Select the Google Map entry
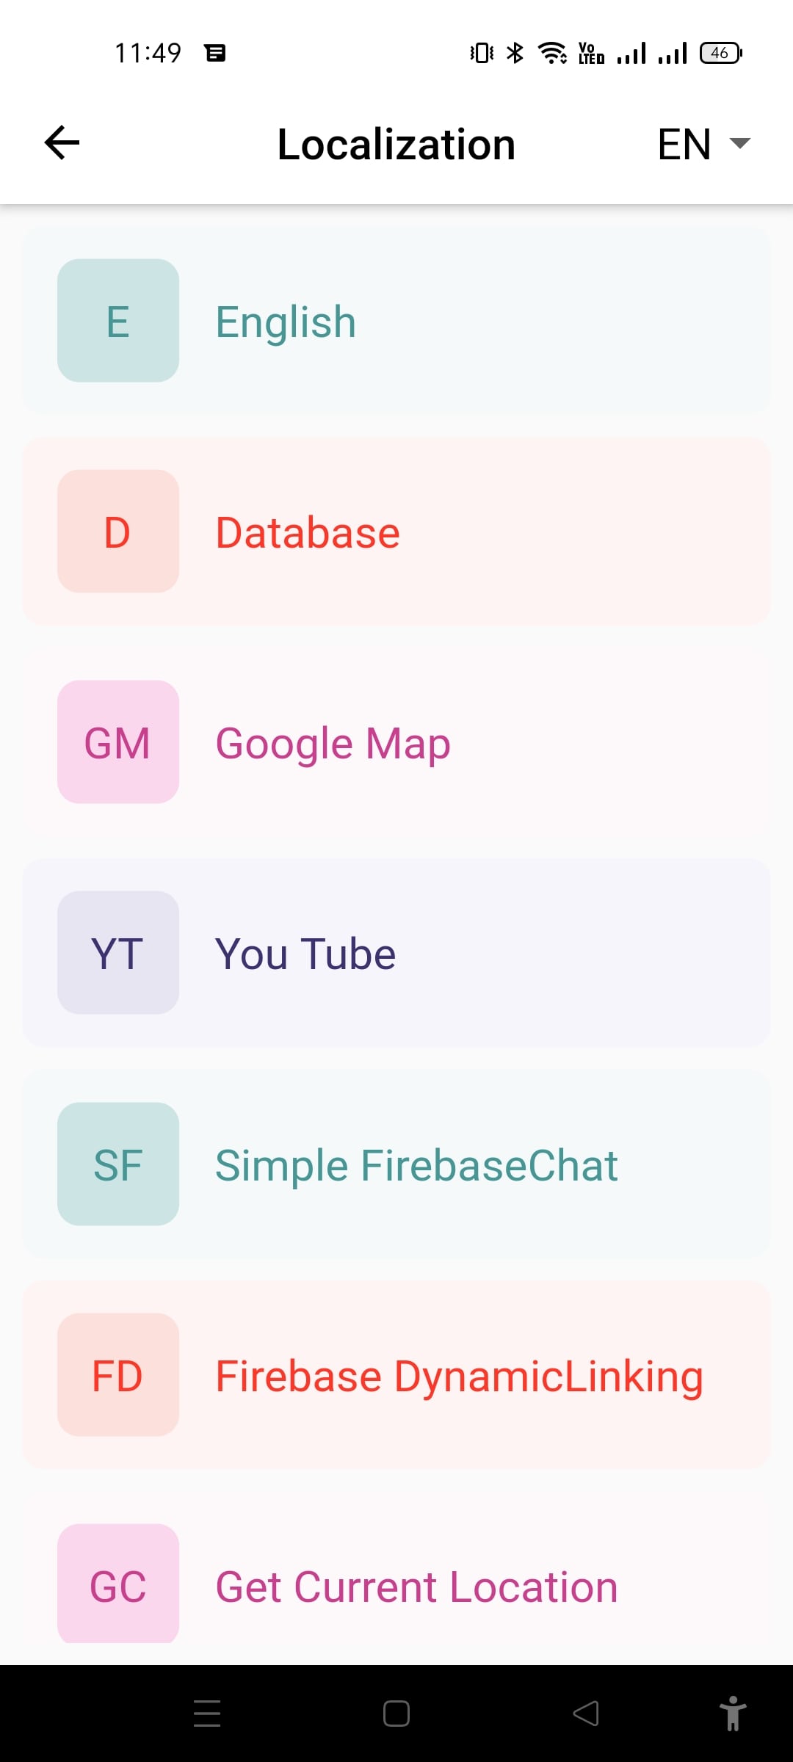The image size is (793, 1762). coord(333,743)
